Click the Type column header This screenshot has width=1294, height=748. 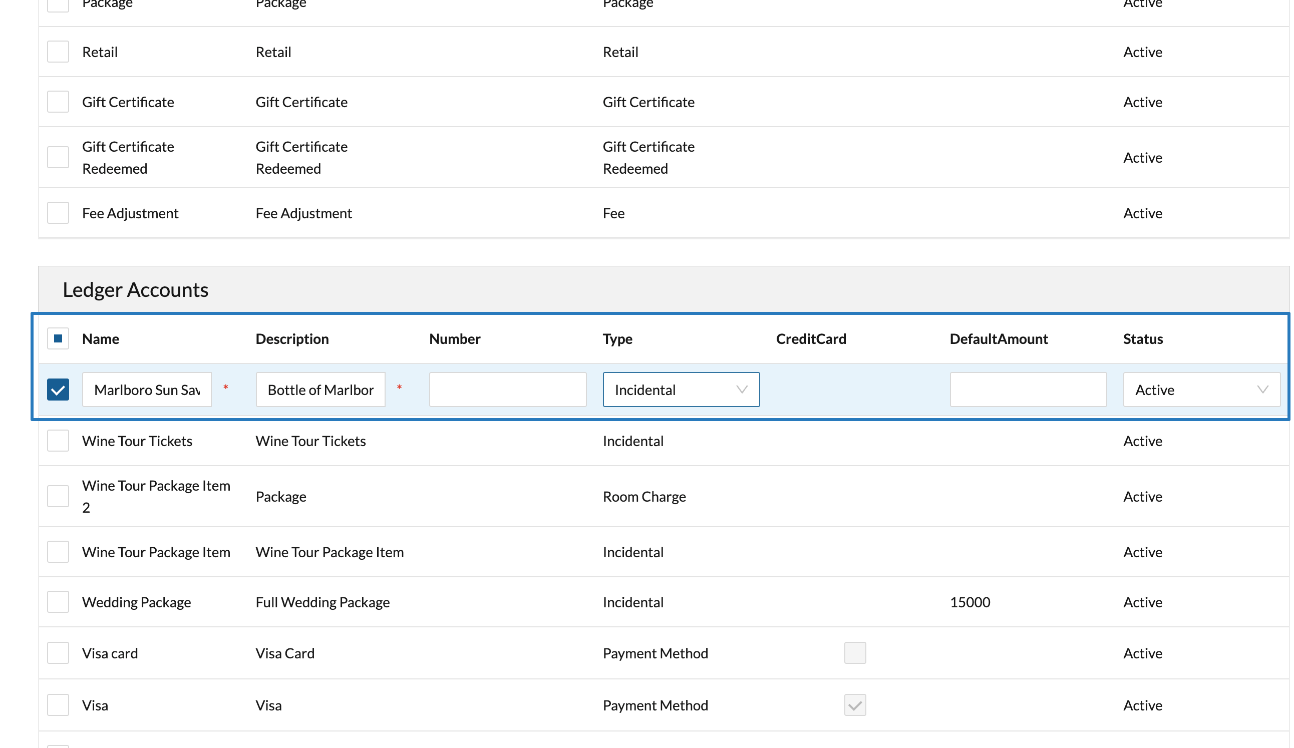(617, 339)
